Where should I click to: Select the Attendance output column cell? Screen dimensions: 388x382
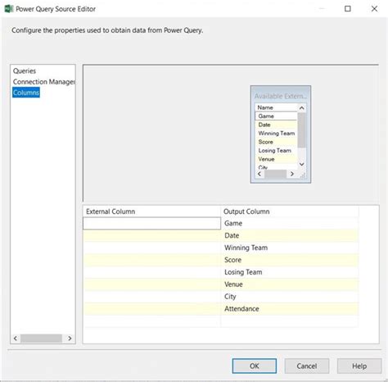pos(290,309)
